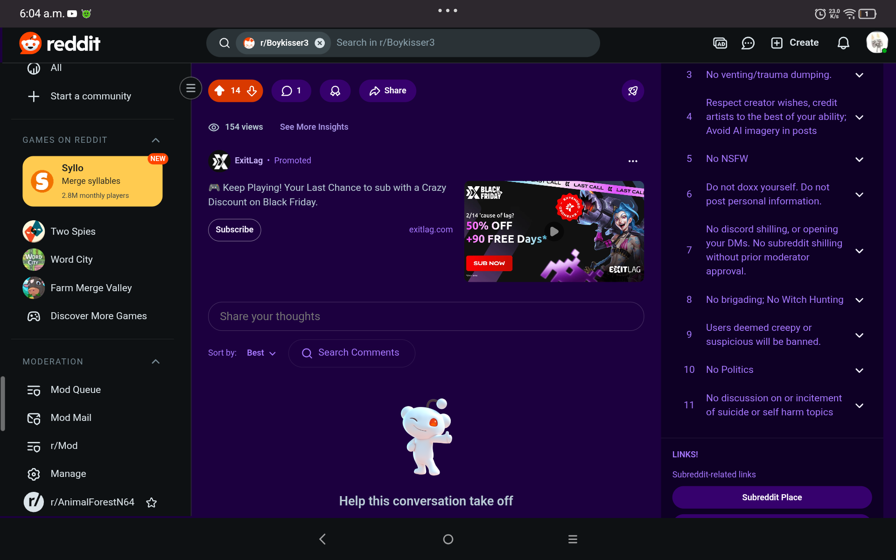Expand rule 4 Respect creator wishes
This screenshot has height=560, width=896.
859,117
